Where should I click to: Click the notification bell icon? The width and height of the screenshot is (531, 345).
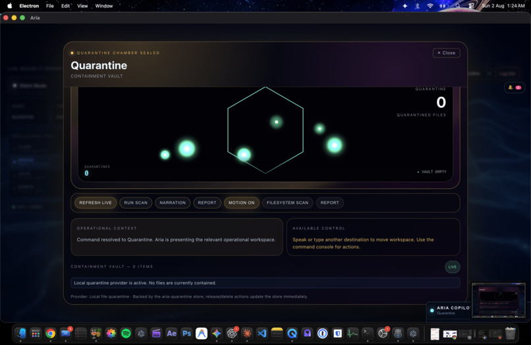(511, 88)
